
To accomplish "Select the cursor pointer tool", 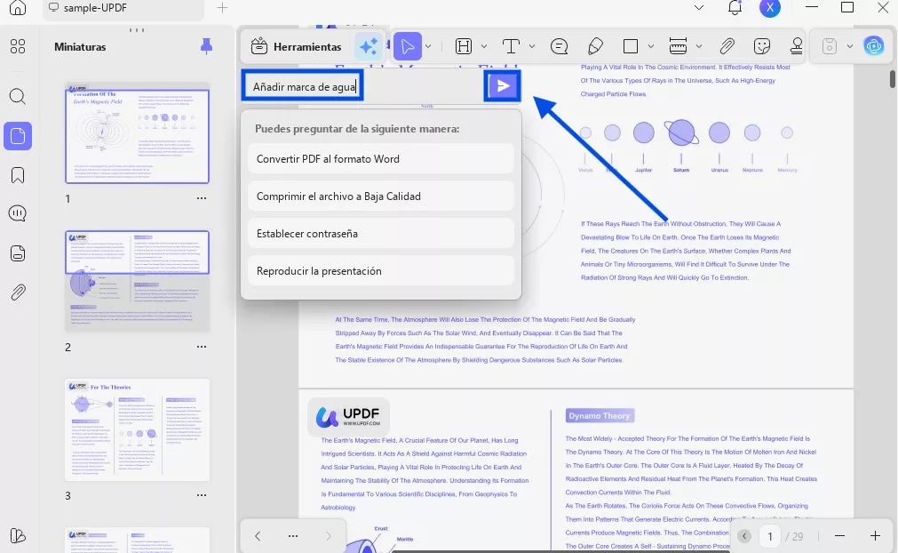I will click(x=407, y=46).
